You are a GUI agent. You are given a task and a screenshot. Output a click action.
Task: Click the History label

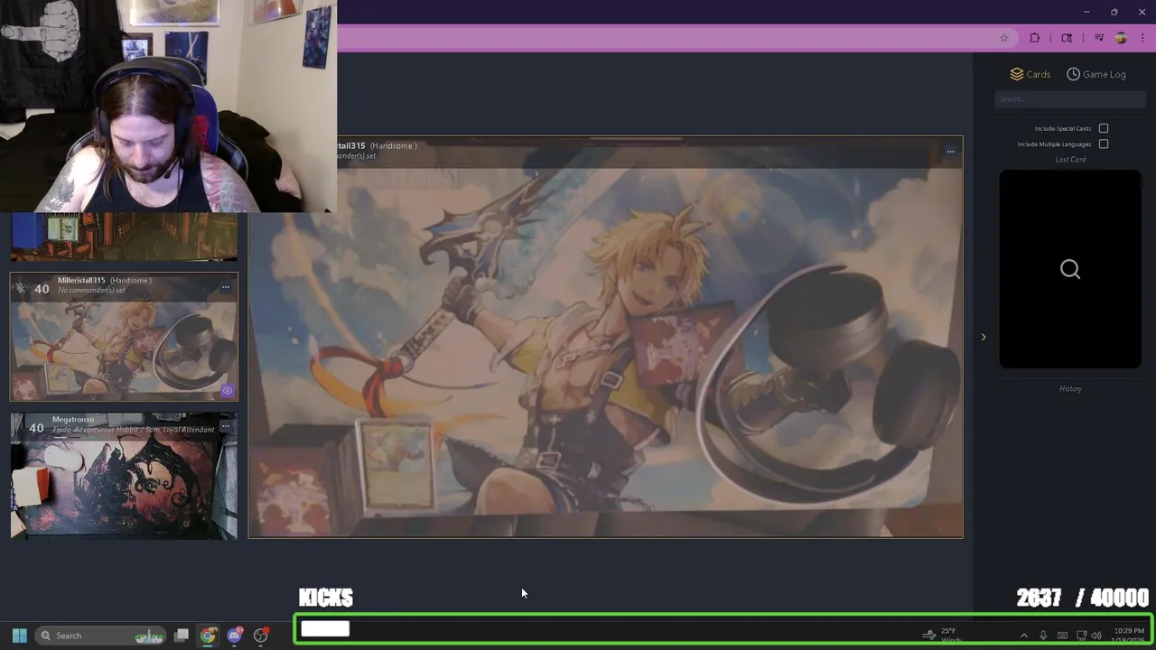coord(1070,389)
